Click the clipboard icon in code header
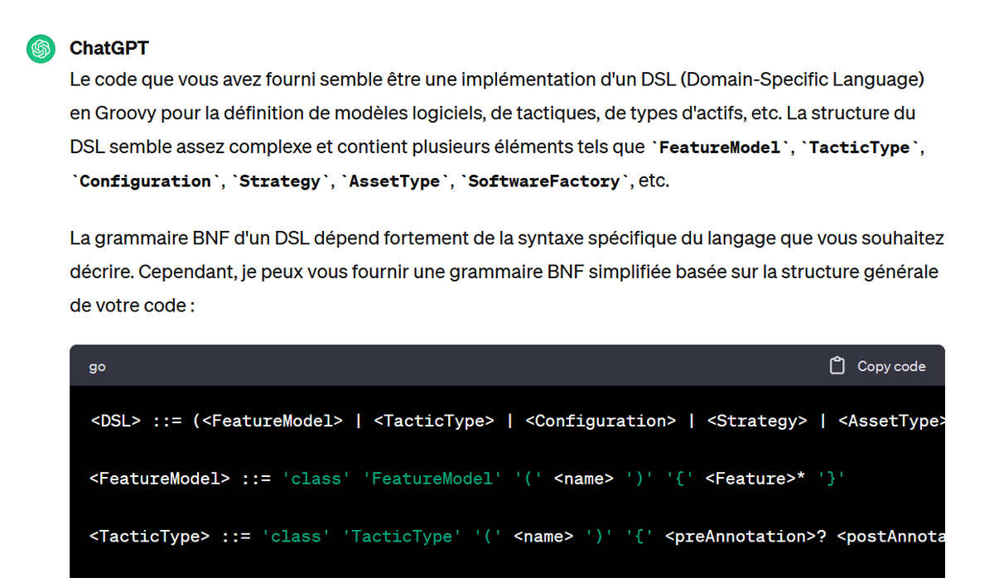This screenshot has height=578, width=994. point(837,366)
